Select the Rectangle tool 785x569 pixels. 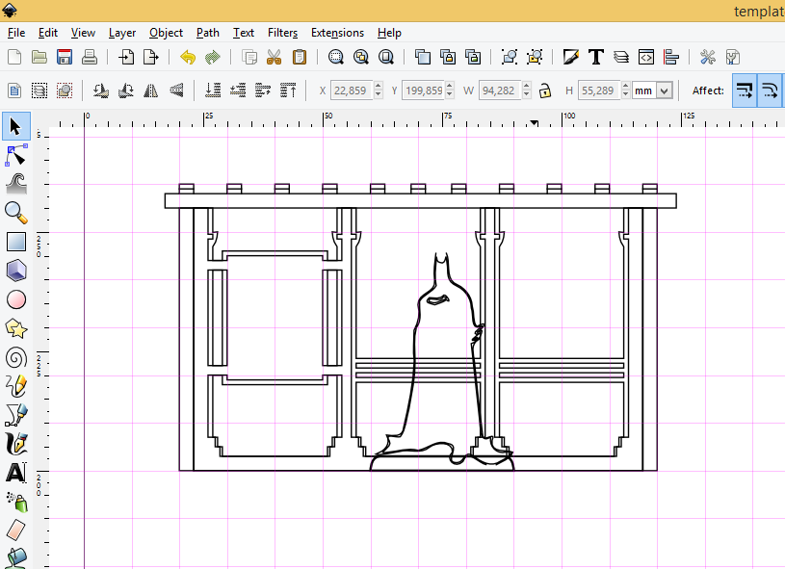click(x=16, y=242)
